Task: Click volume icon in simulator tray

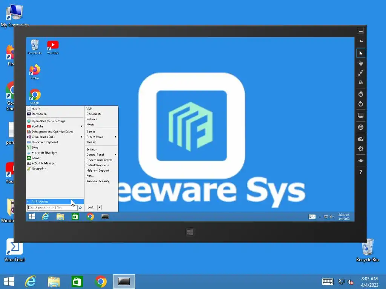Action: [x=332, y=217]
